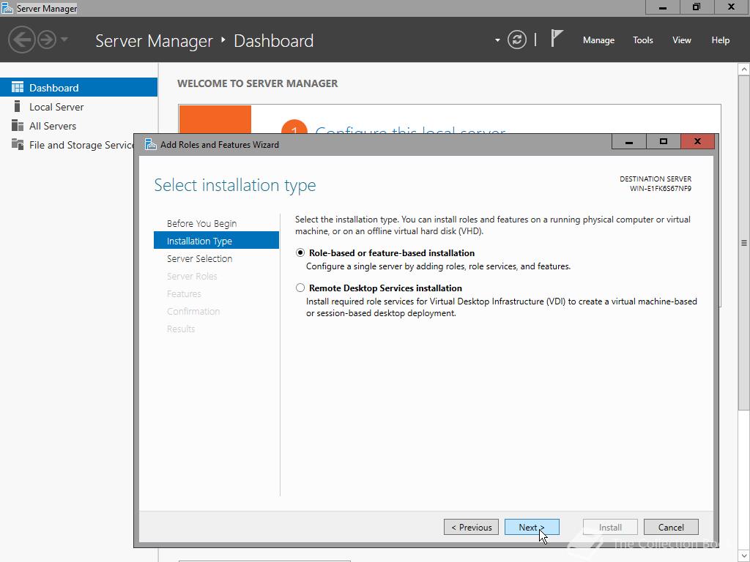This screenshot has width=750, height=562.
Task: Click the Dashboard breadcrumb in the header
Action: (x=274, y=41)
